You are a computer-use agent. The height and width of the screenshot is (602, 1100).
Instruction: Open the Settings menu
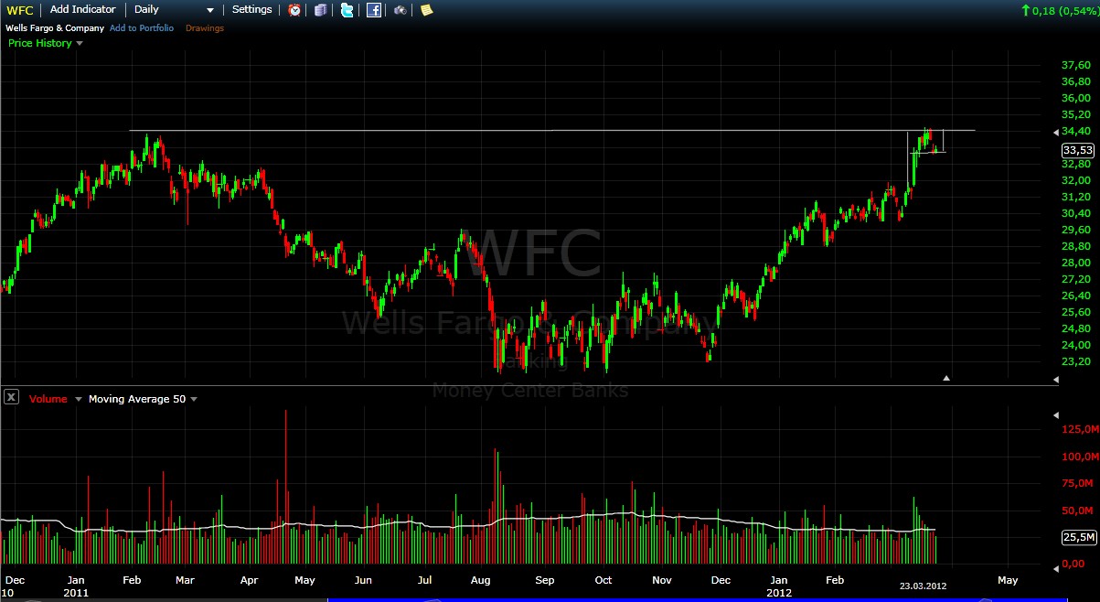[252, 9]
